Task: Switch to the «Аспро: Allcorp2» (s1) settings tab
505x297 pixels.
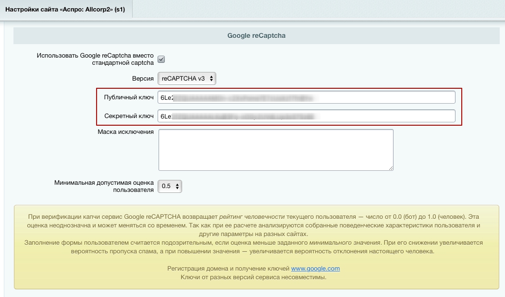Action: tap(65, 9)
